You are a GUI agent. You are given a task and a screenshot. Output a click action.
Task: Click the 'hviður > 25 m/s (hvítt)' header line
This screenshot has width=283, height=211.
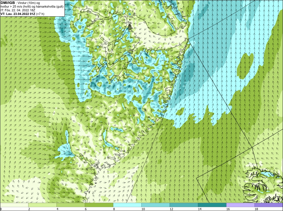[32, 7]
